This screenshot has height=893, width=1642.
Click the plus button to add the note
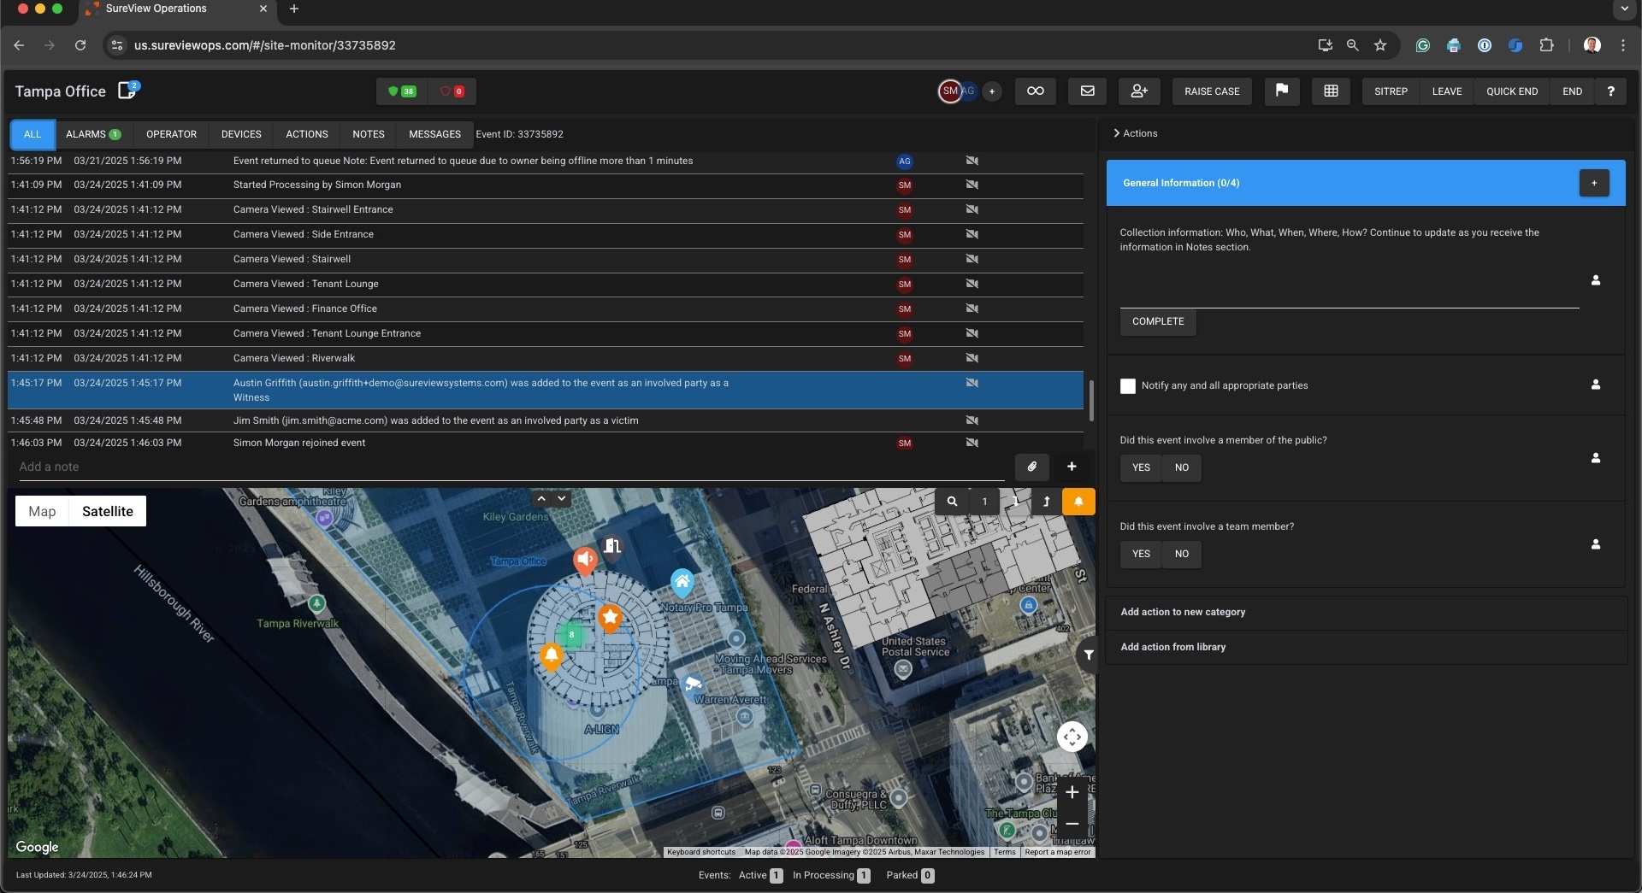(x=1071, y=467)
